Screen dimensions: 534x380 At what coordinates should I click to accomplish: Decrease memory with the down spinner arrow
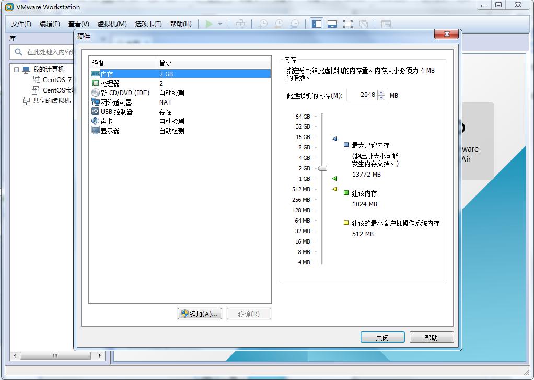(382, 98)
